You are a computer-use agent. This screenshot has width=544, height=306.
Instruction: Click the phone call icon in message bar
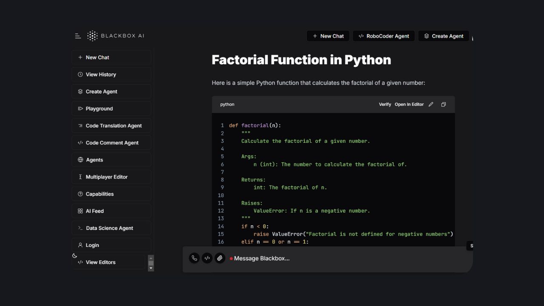[x=194, y=258]
